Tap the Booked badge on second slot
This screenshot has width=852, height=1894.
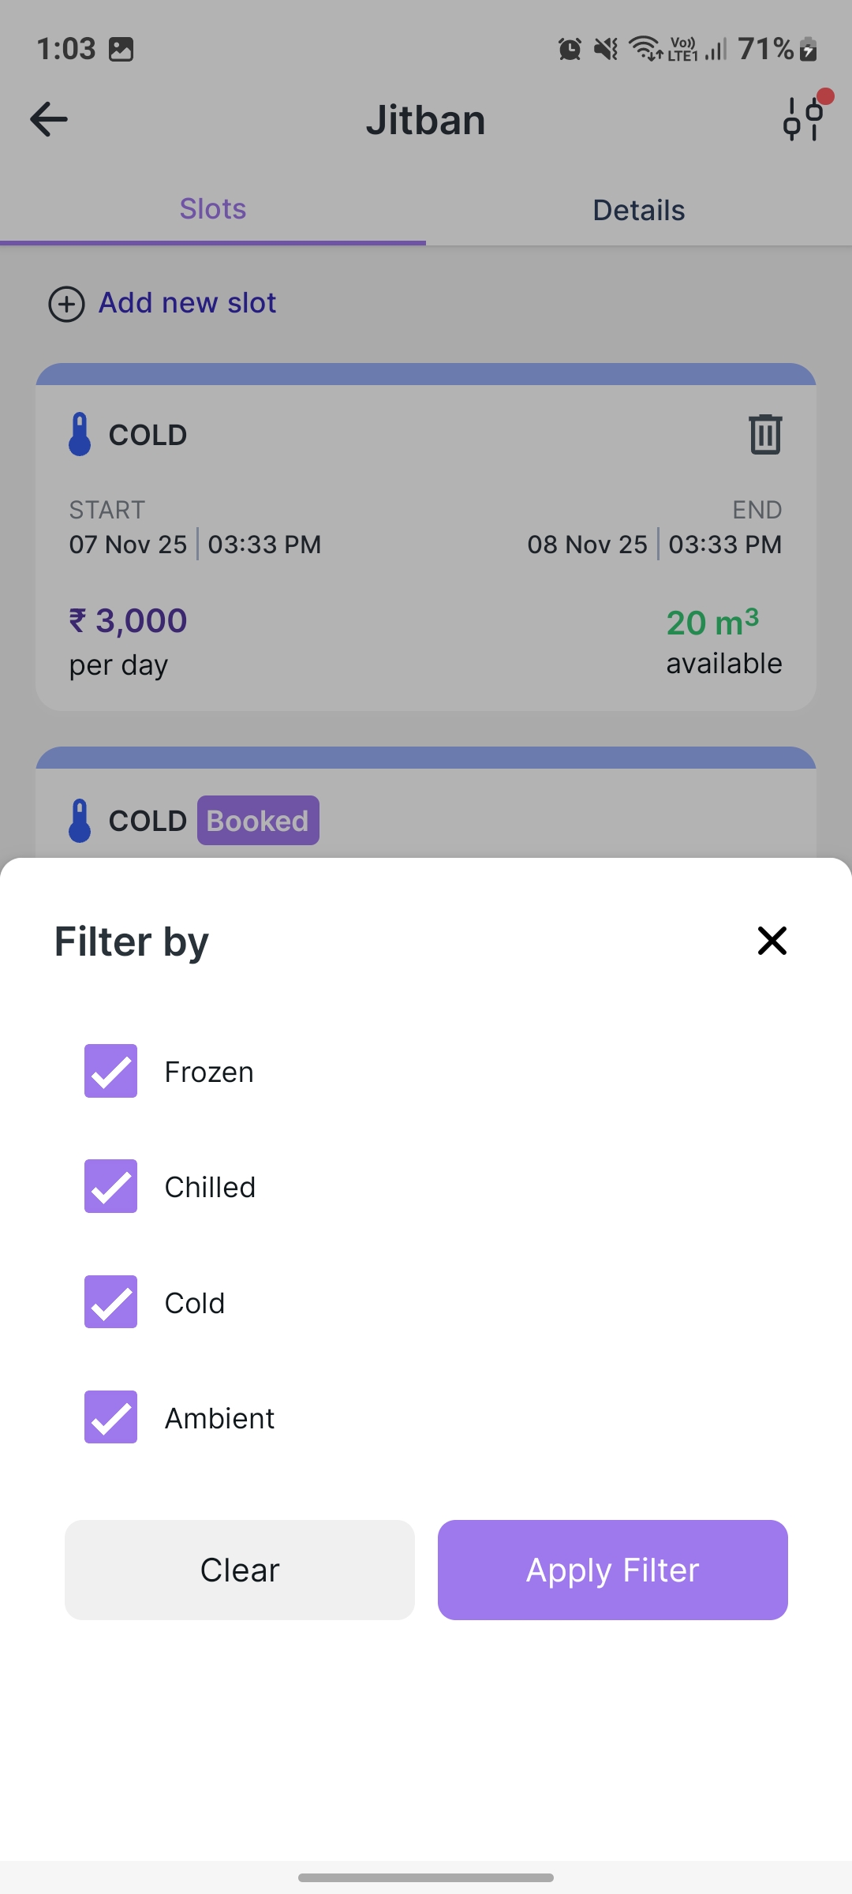coord(258,821)
